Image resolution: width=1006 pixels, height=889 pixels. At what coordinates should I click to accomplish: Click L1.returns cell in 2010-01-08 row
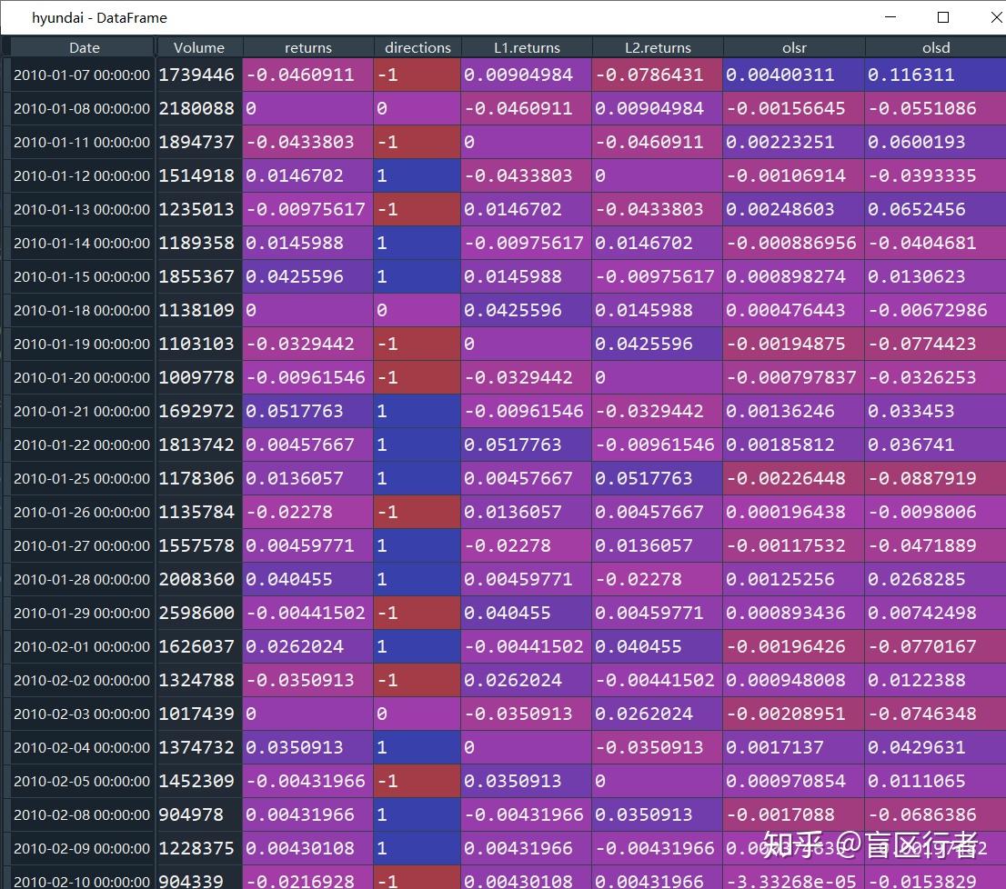(527, 108)
